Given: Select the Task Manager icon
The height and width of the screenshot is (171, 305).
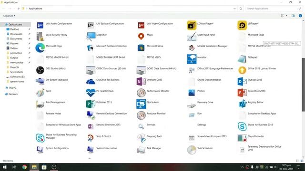Looking at the screenshot, I should (141, 150).
